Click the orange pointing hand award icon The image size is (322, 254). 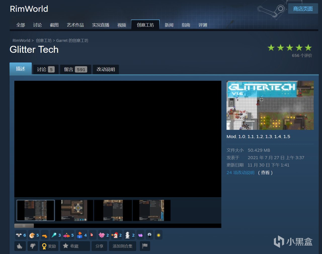(x=45, y=235)
